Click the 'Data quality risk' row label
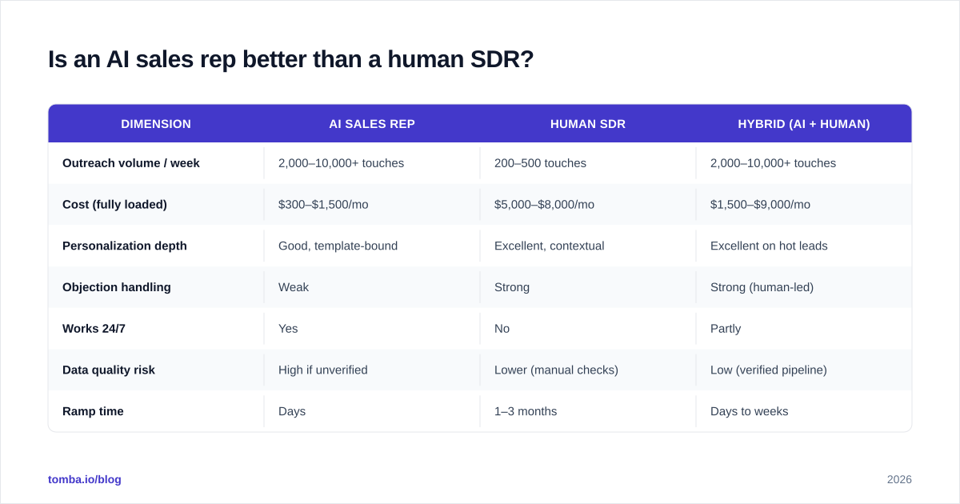The width and height of the screenshot is (960, 504). 109,370
